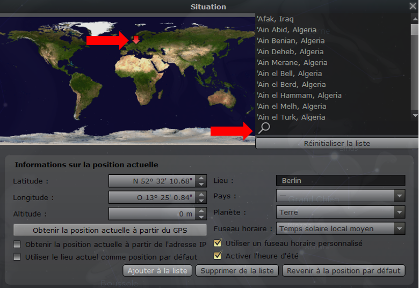The height and width of the screenshot is (288, 419).
Task: Click the city list scroll up arrow
Action: (x=415, y=19)
